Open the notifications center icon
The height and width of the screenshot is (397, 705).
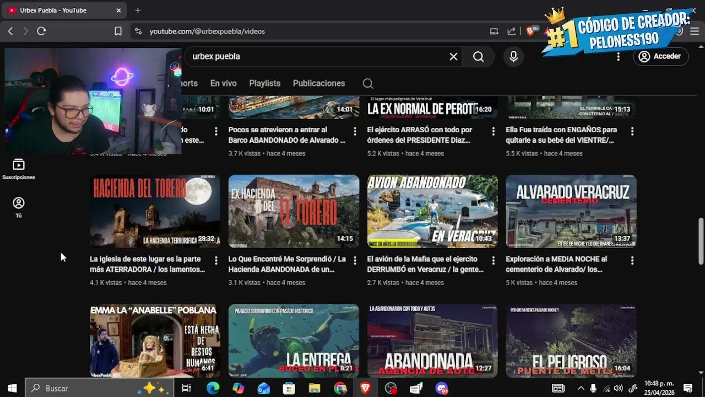(x=688, y=388)
